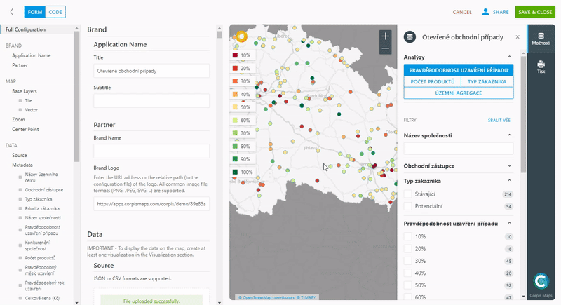Collapse the Analýzy section
Image resolution: width=561 pixels, height=305 pixels.
(510, 57)
